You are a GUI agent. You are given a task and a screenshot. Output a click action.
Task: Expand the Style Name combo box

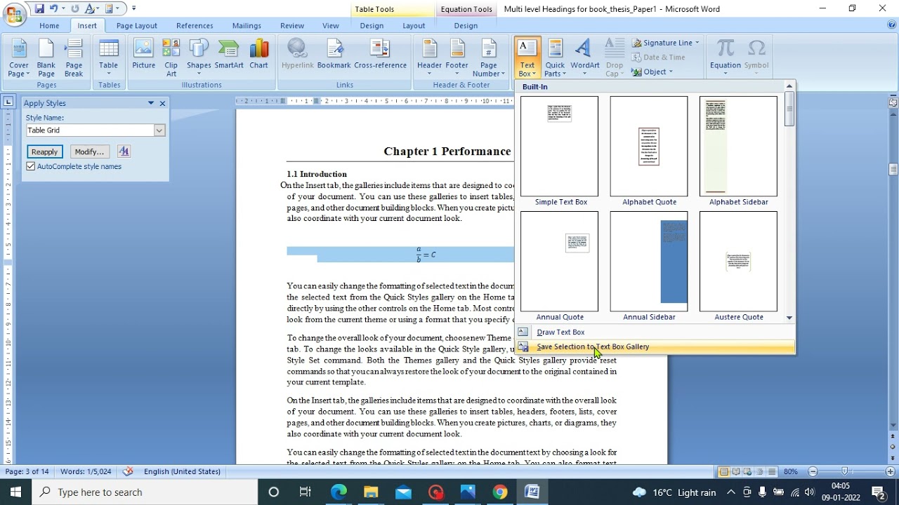pos(159,130)
